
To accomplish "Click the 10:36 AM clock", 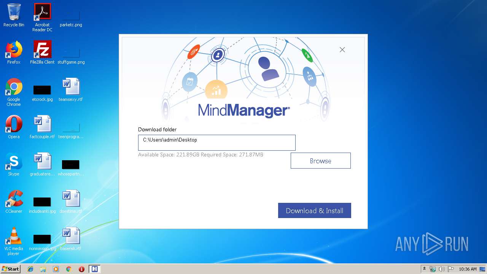I will coord(468,269).
